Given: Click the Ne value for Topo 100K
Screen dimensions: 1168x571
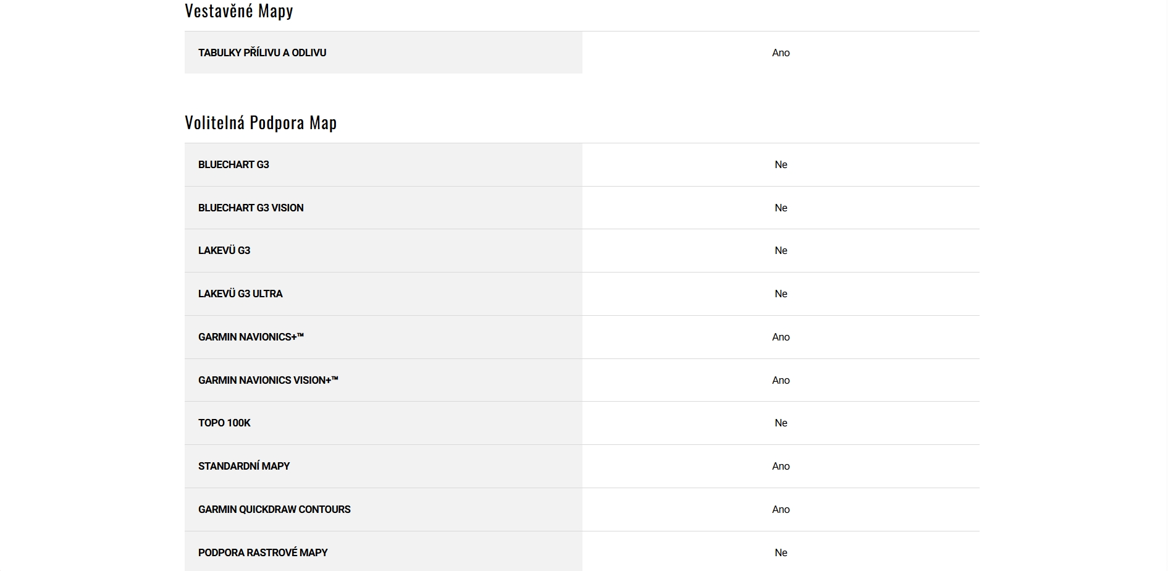Looking at the screenshot, I should coord(781,423).
